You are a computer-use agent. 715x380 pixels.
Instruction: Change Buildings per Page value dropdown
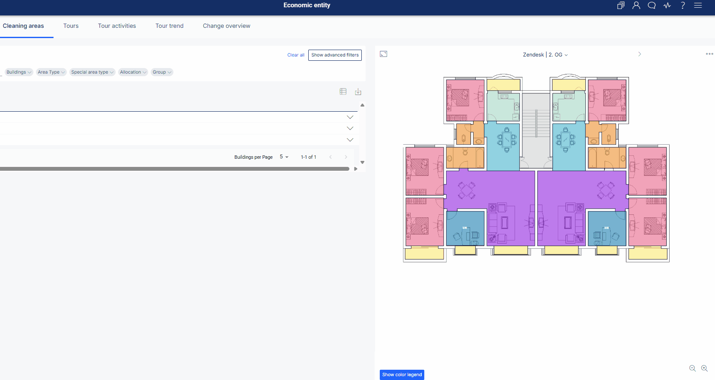pos(284,157)
